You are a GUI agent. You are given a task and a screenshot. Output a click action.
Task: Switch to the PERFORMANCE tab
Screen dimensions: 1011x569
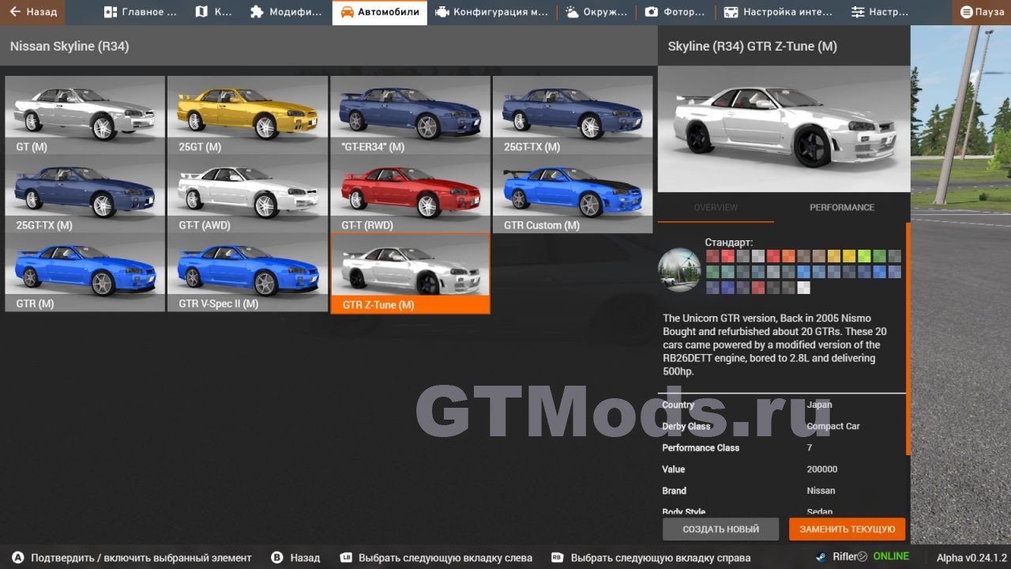click(842, 207)
